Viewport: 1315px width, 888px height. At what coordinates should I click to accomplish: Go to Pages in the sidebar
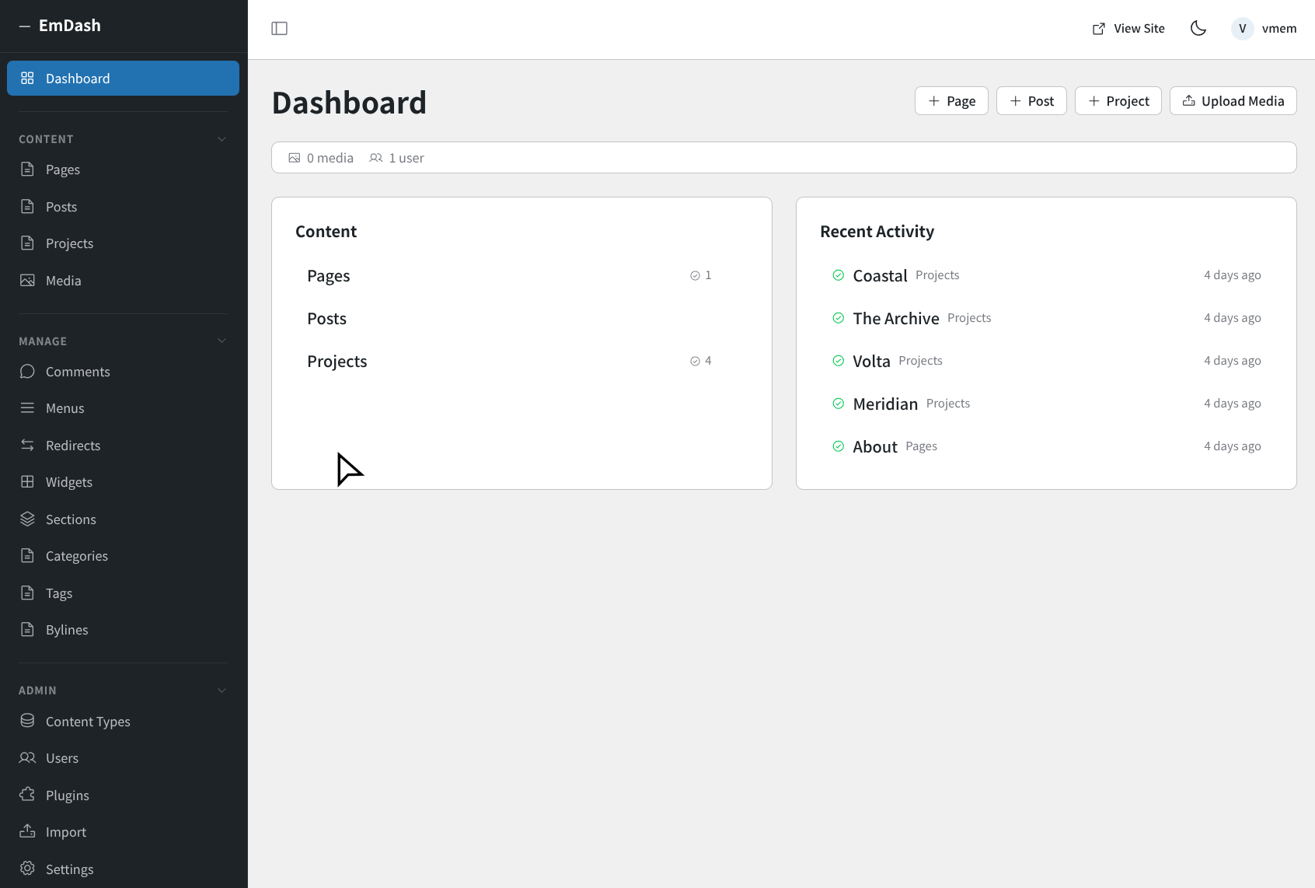[123, 169]
